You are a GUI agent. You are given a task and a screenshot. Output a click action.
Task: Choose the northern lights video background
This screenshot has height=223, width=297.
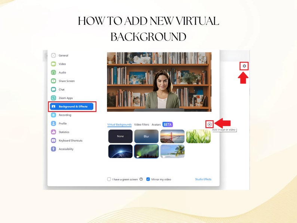point(146,152)
